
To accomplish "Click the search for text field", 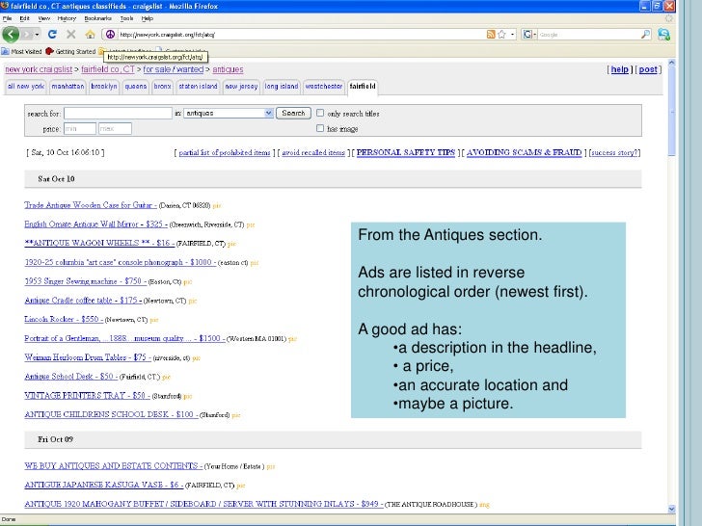I will 118,113.
